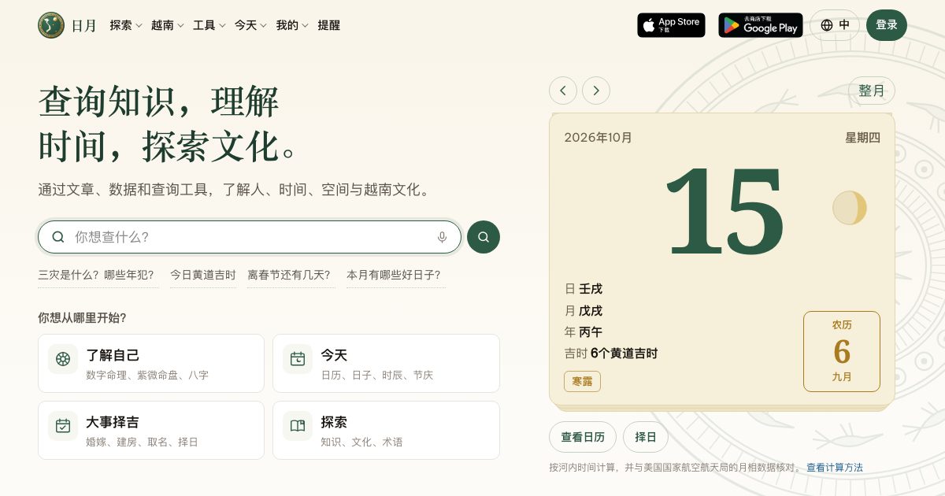Click the microphone voice search icon

click(x=442, y=237)
